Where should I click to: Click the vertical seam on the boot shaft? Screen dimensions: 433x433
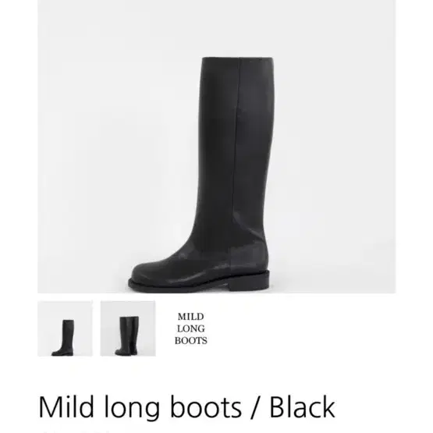pos(236,154)
